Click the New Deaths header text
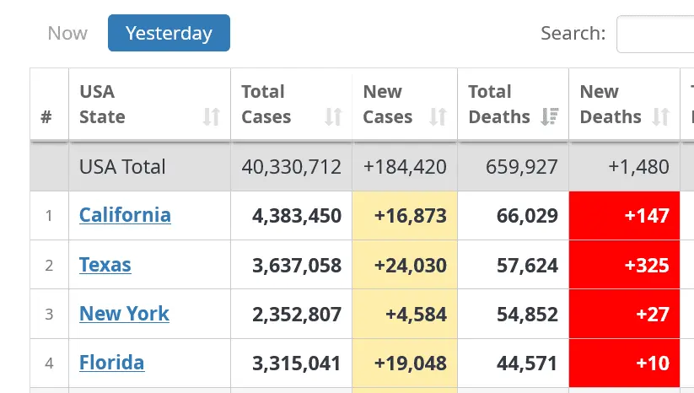 click(x=611, y=105)
